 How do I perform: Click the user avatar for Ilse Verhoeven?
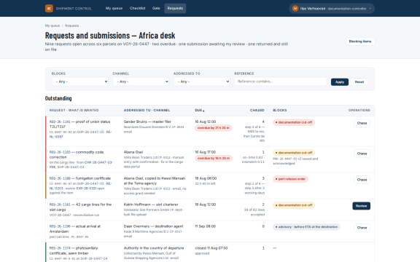[295, 9]
